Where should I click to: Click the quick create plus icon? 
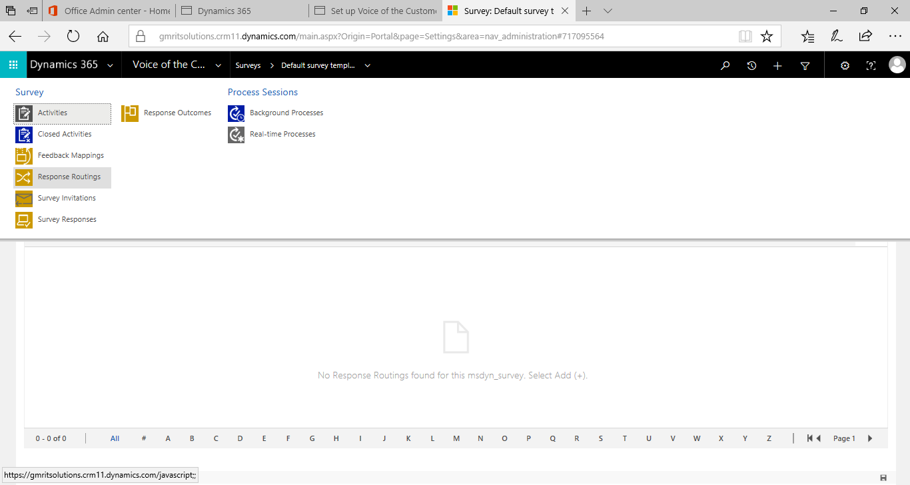[777, 65]
